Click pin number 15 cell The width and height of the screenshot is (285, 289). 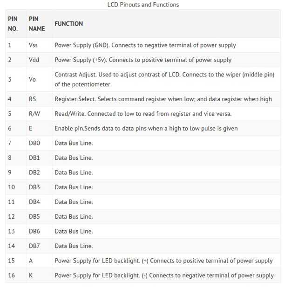pyautogui.click(x=12, y=261)
